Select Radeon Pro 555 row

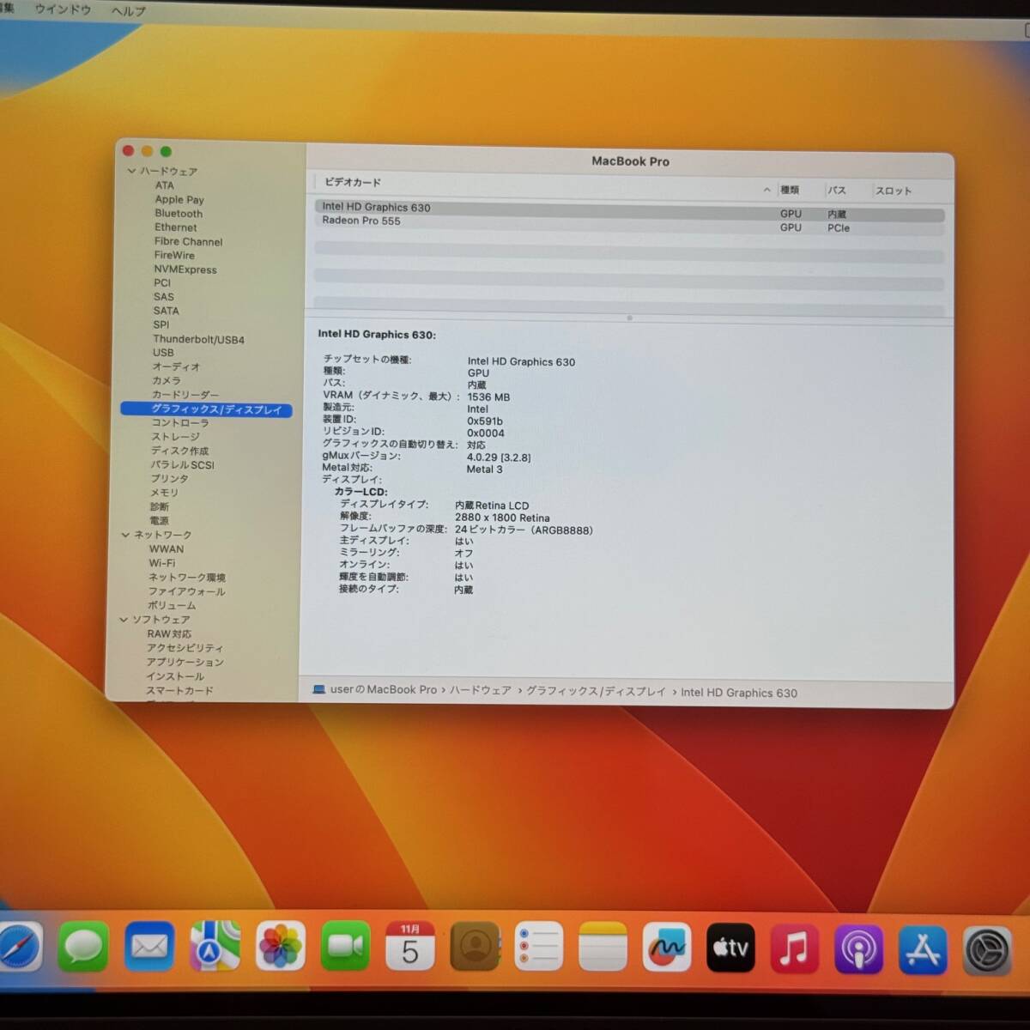[629, 223]
